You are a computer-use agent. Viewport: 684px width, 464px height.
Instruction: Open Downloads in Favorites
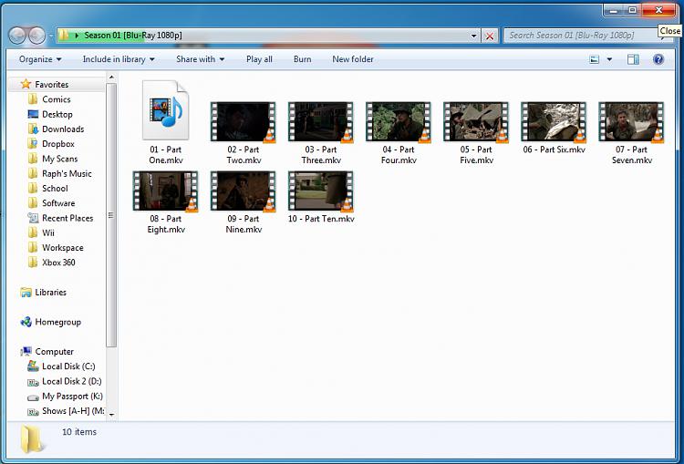pyautogui.click(x=56, y=129)
